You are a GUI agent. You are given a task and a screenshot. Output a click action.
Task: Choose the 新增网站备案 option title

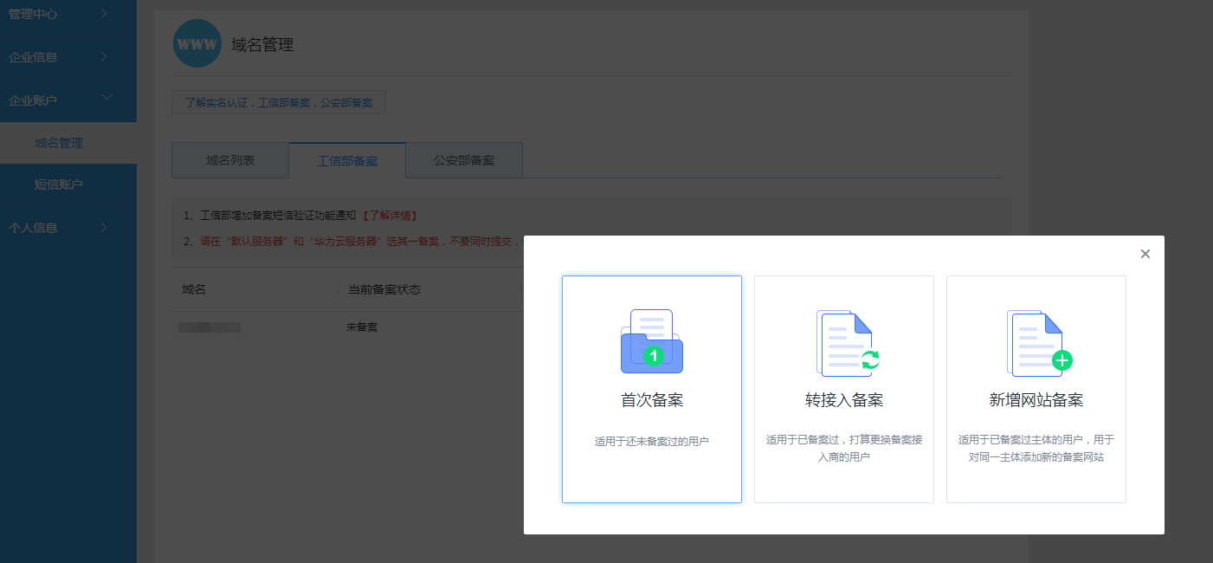coord(1036,400)
